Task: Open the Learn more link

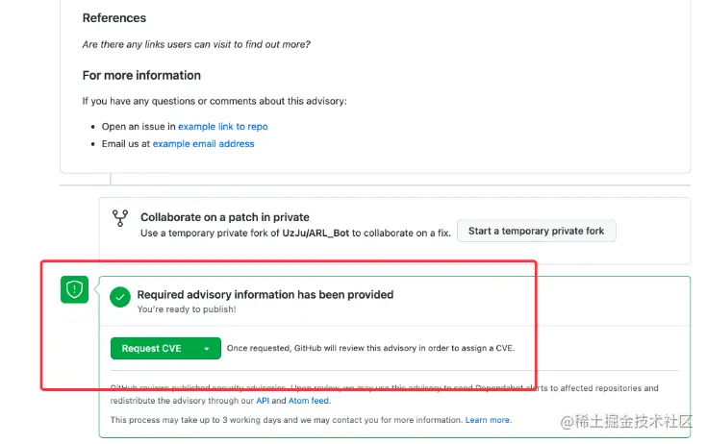Action: pyautogui.click(x=488, y=420)
